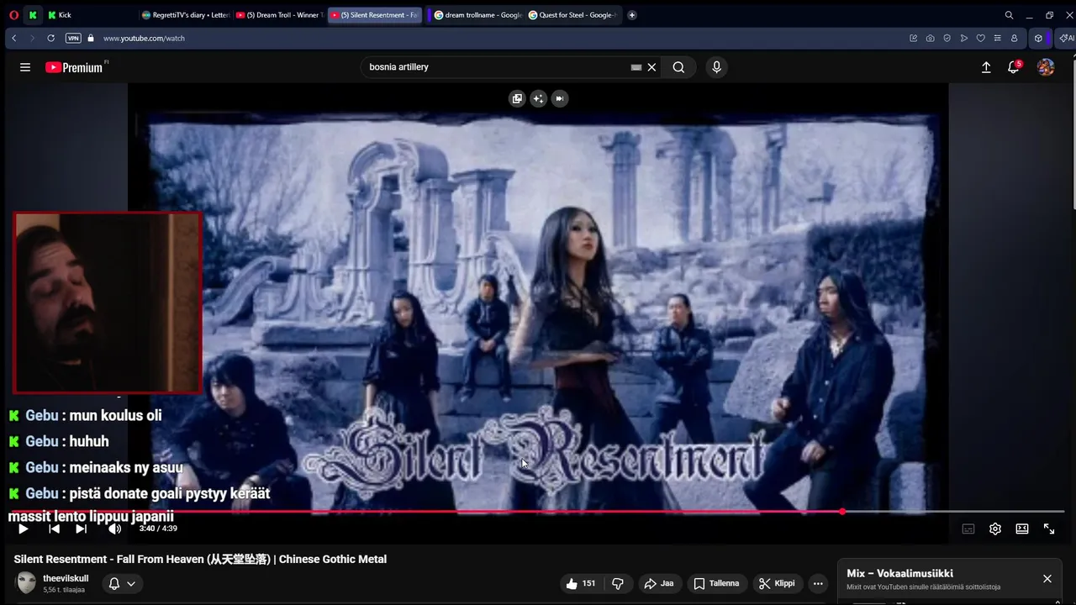
Task: Dislike the video
Action: [x=618, y=583]
